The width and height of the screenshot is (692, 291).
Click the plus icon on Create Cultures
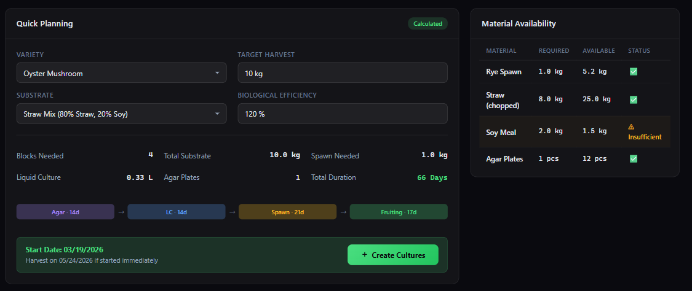(x=364, y=255)
